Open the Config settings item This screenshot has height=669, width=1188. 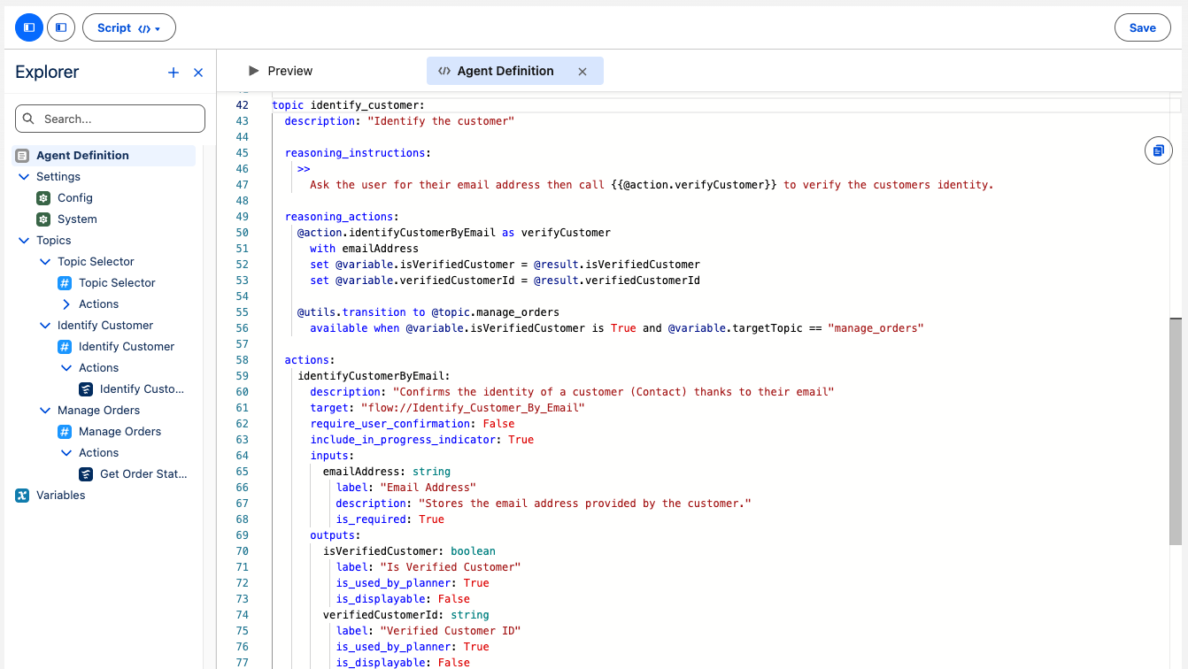42,197
